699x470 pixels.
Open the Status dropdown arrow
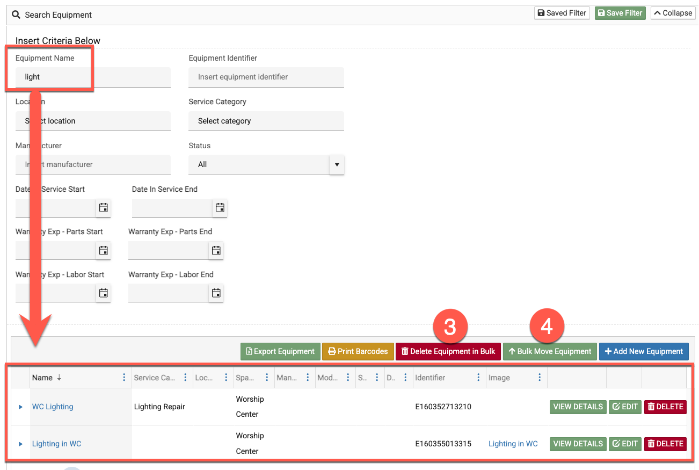[337, 164]
